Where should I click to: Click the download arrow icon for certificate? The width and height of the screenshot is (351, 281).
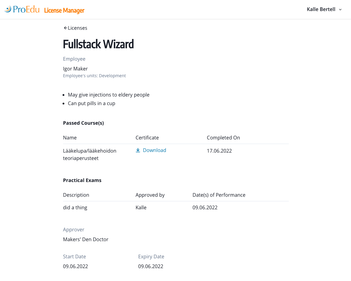point(138,150)
